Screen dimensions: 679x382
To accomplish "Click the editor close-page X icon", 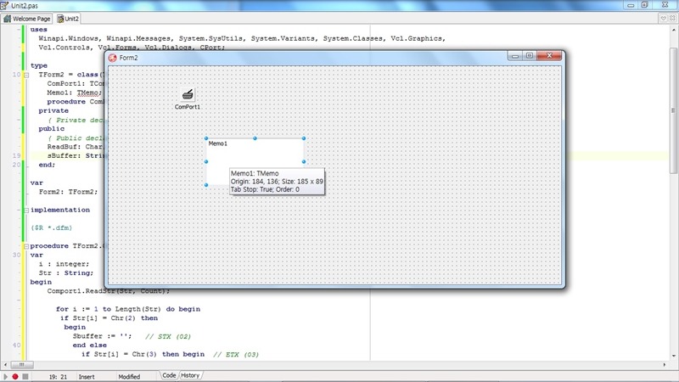I will (x=672, y=18).
